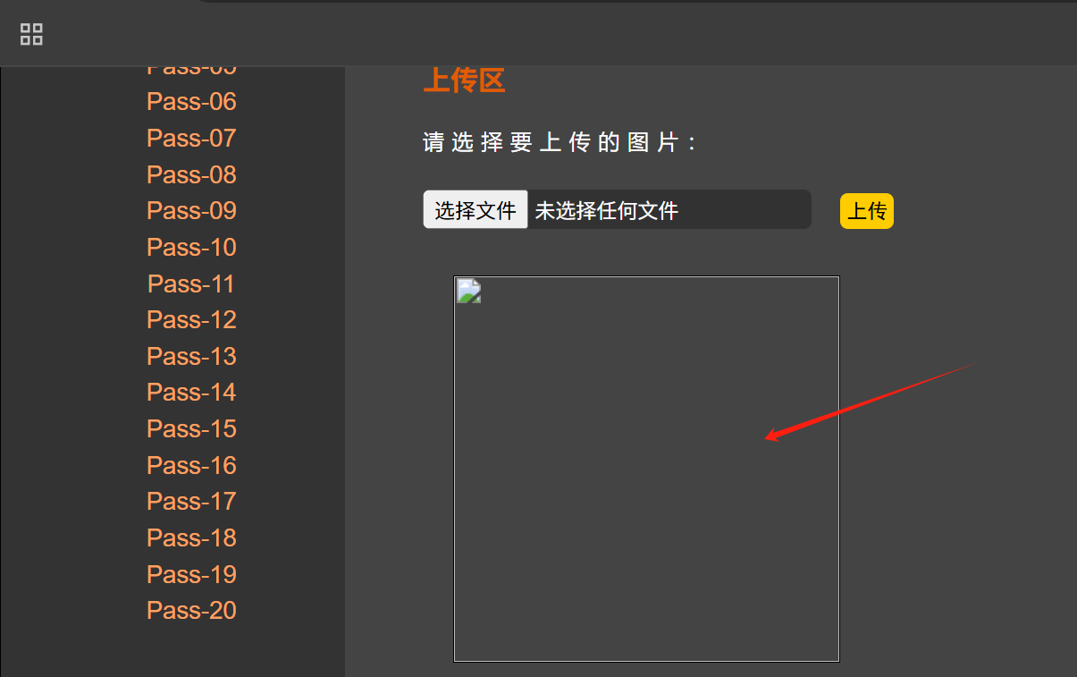This screenshot has height=677, width=1077.
Task: Click the 未选择任何文件 file name field
Action: [x=669, y=210]
